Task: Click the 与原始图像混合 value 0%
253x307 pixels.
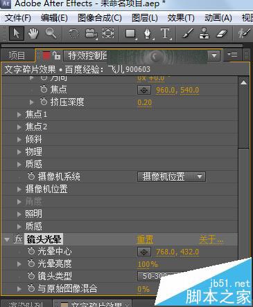Action: (x=143, y=289)
